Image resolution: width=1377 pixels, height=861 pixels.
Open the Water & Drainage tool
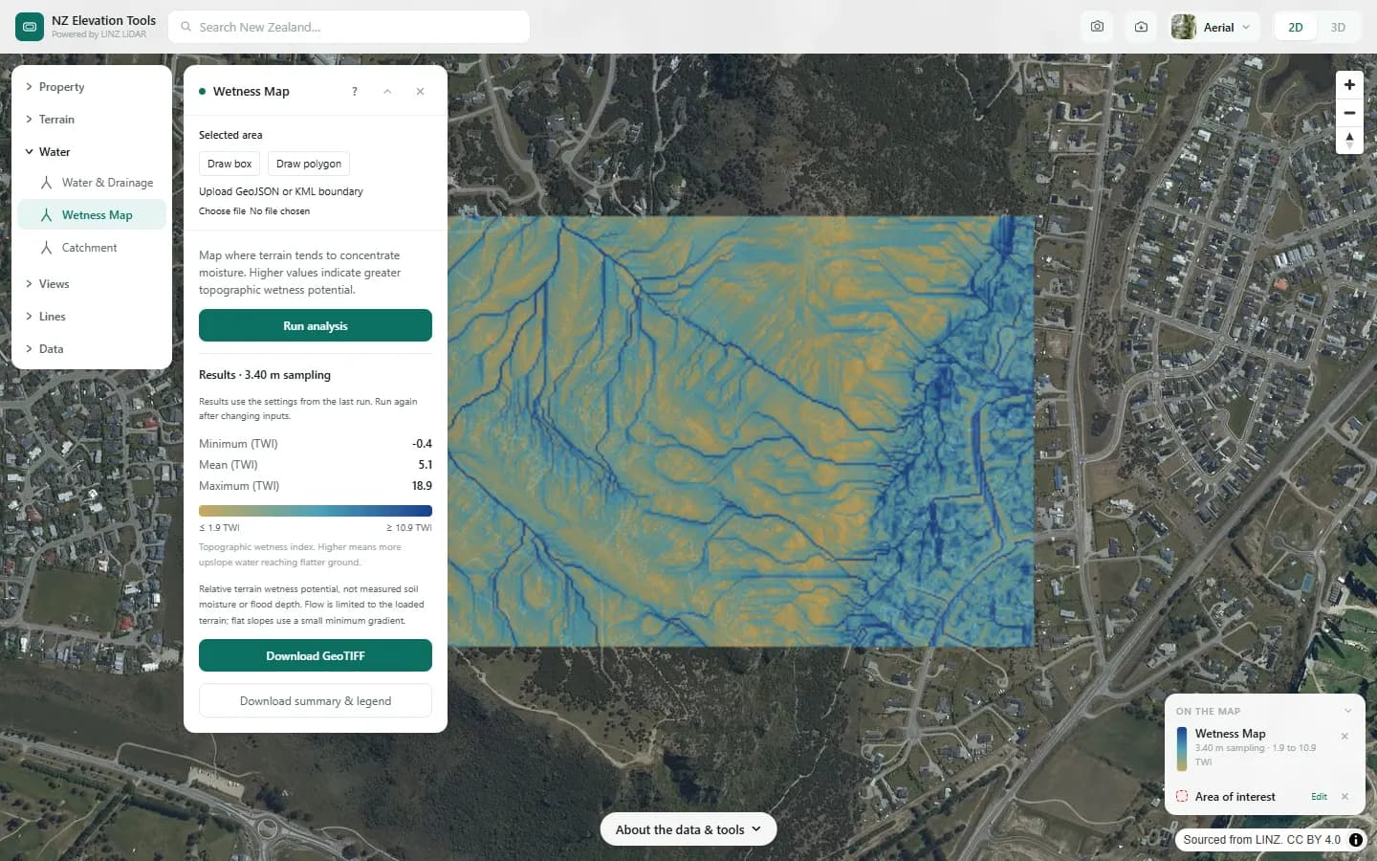[92, 183]
